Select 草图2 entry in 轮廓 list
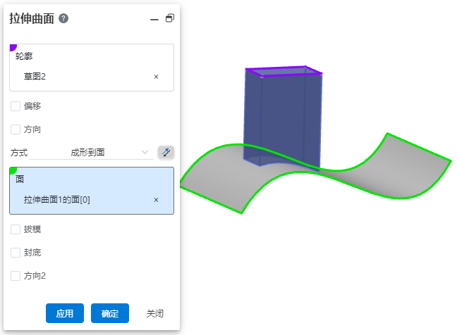This screenshot has height=335, width=457. [35, 77]
